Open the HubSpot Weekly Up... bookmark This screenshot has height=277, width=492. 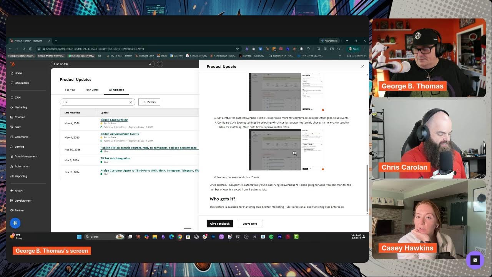(x=81, y=56)
